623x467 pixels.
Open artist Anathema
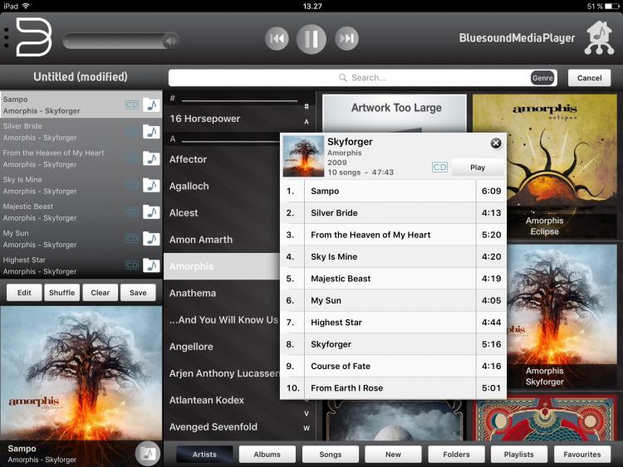tap(223, 293)
